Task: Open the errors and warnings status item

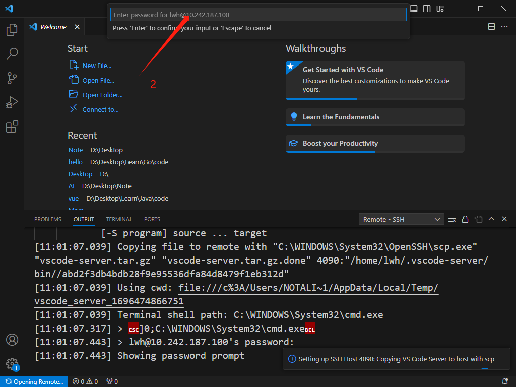Action: click(x=85, y=382)
